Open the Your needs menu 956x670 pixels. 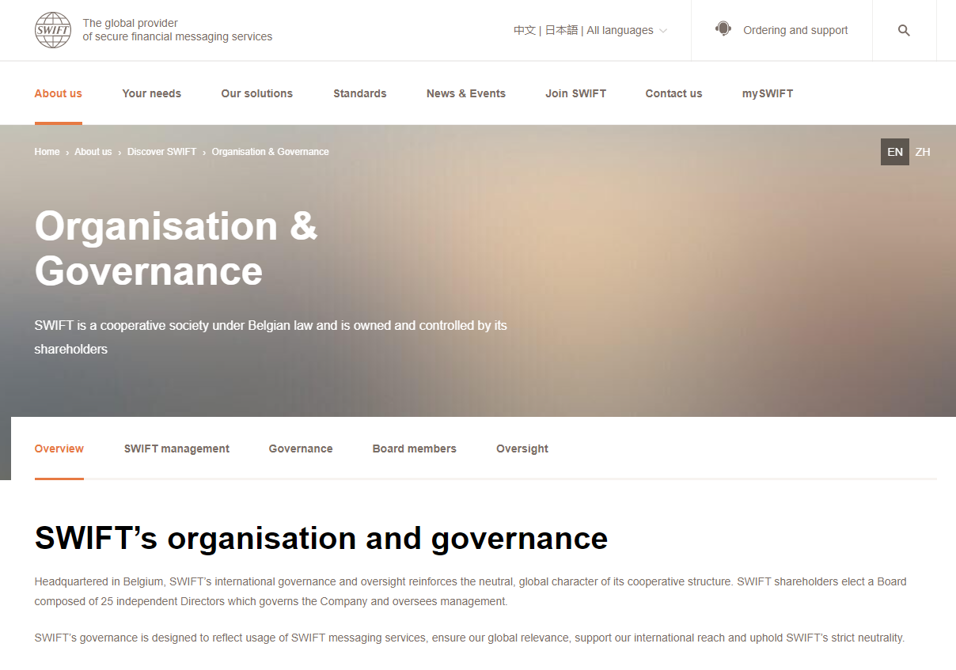click(x=151, y=93)
